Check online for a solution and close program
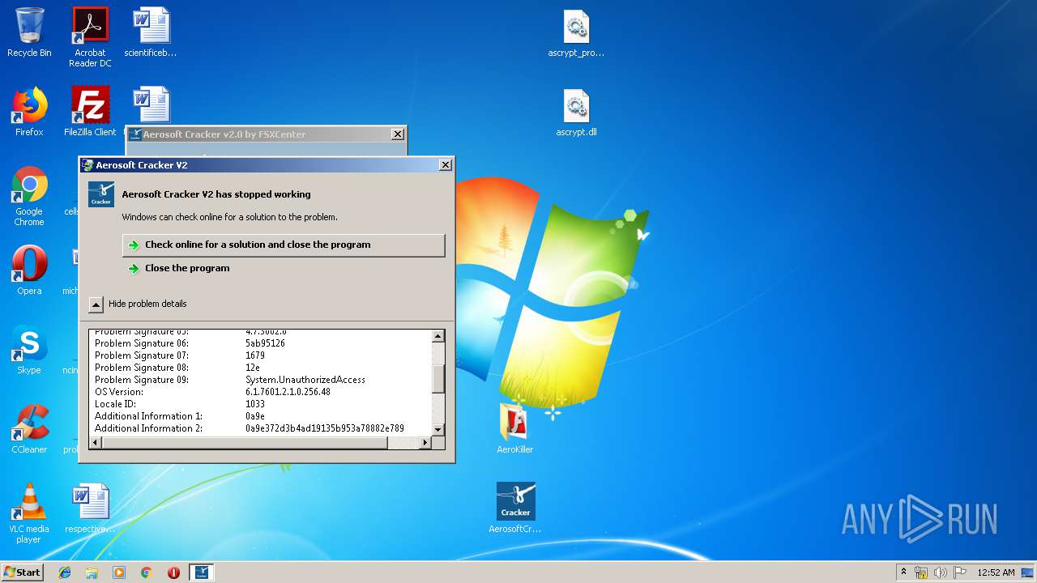The image size is (1037, 583). (284, 245)
